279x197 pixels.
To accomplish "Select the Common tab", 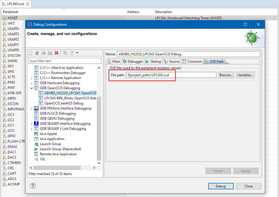I will pyautogui.click(x=192, y=62).
